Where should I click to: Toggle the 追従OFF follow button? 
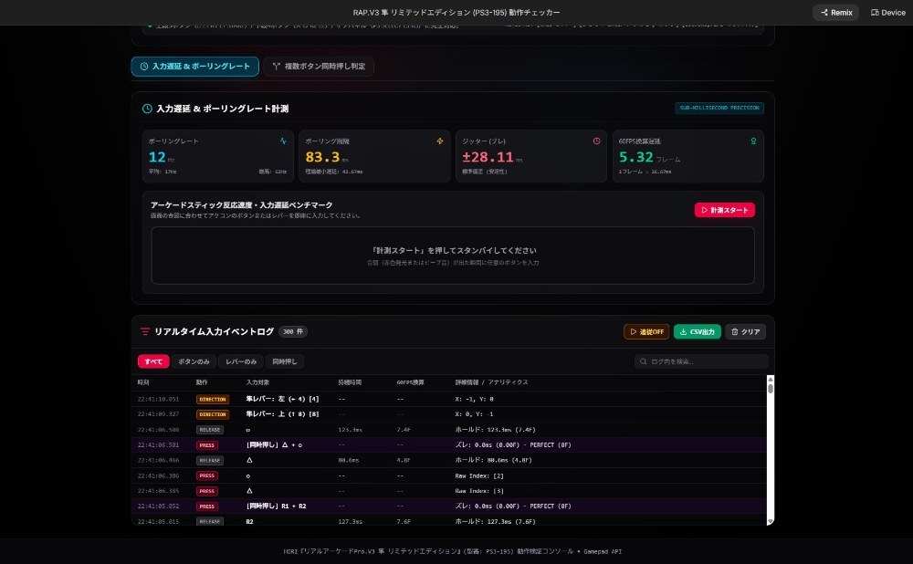click(x=646, y=332)
